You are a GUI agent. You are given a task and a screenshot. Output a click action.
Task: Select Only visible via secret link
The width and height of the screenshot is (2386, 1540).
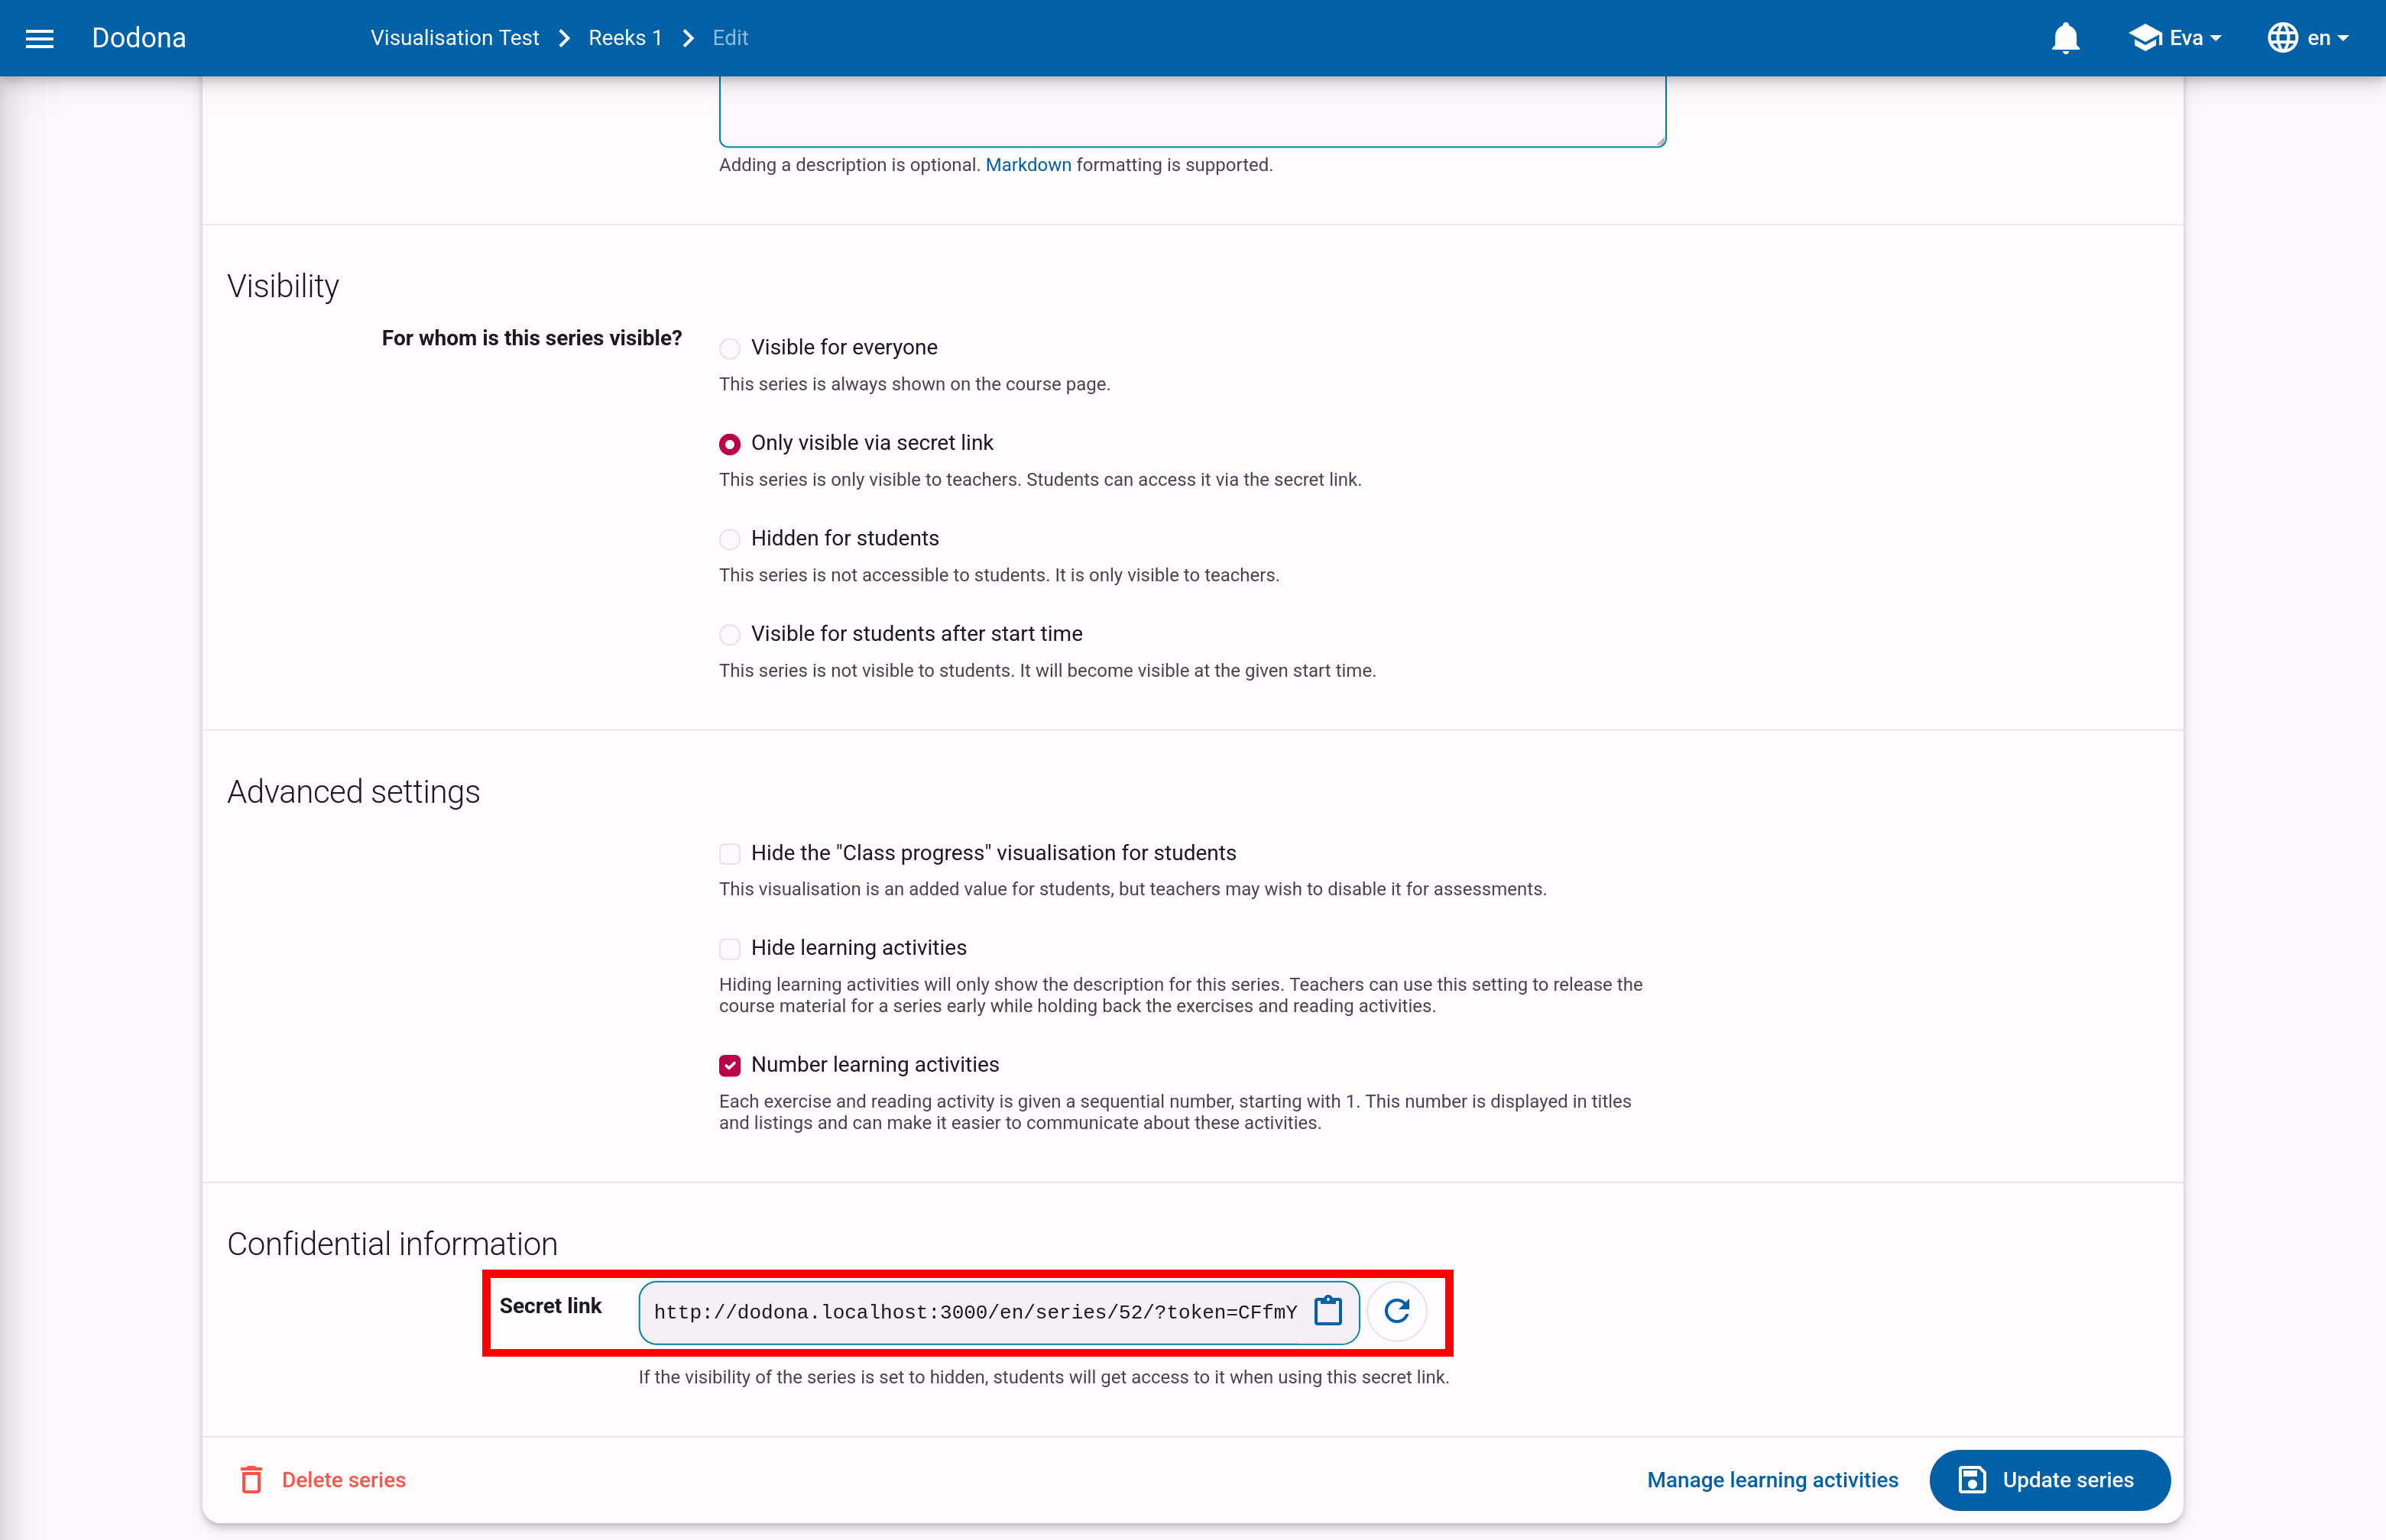point(729,443)
